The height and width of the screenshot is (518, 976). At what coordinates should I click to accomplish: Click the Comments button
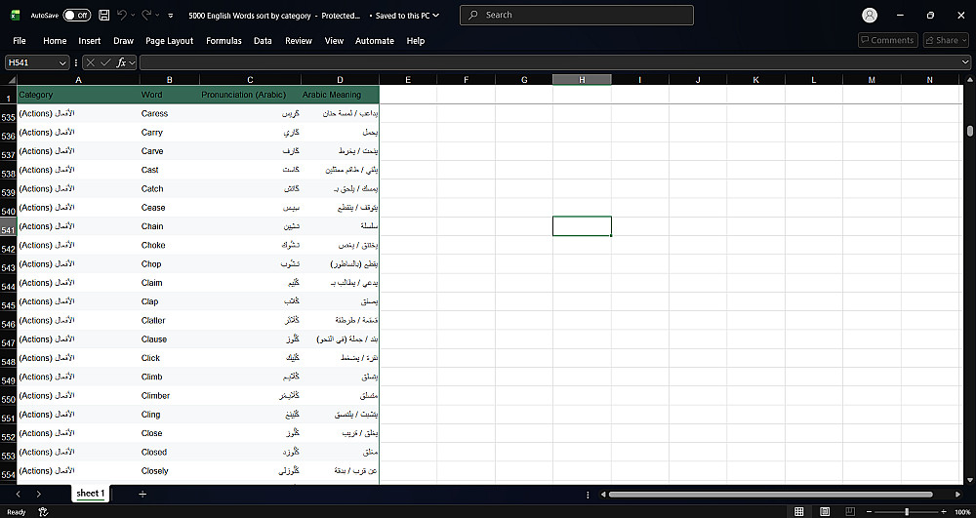(887, 40)
